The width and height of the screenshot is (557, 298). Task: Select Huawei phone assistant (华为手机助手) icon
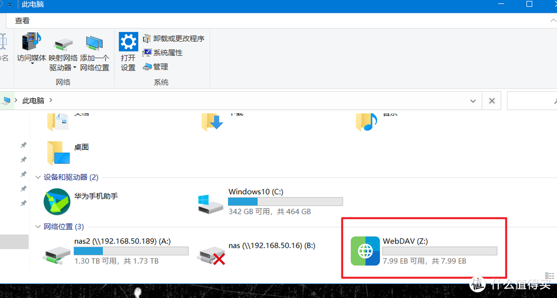point(57,202)
